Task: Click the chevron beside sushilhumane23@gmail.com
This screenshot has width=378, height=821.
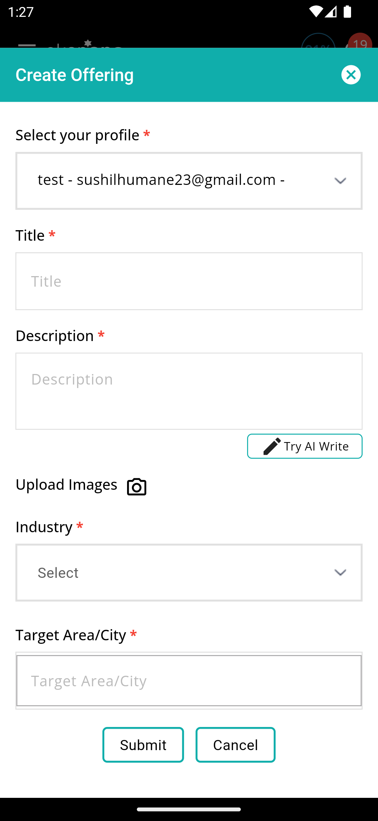Action: pos(340,181)
